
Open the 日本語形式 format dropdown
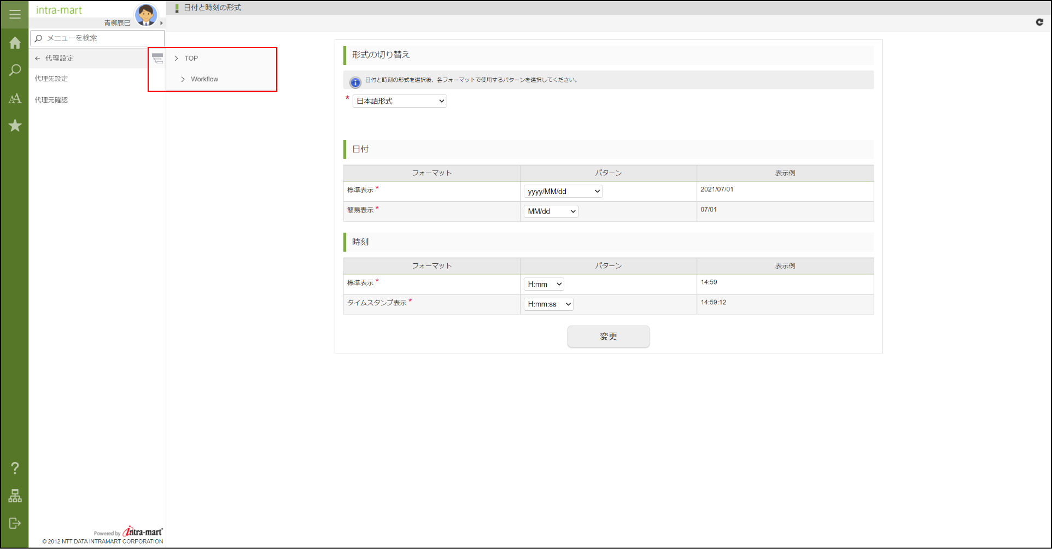pos(399,101)
